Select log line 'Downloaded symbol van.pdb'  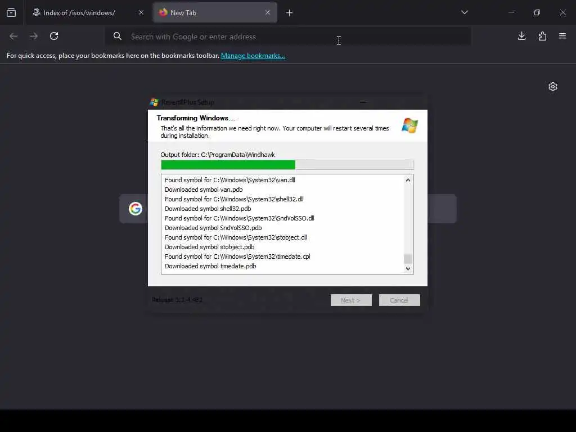(x=204, y=190)
